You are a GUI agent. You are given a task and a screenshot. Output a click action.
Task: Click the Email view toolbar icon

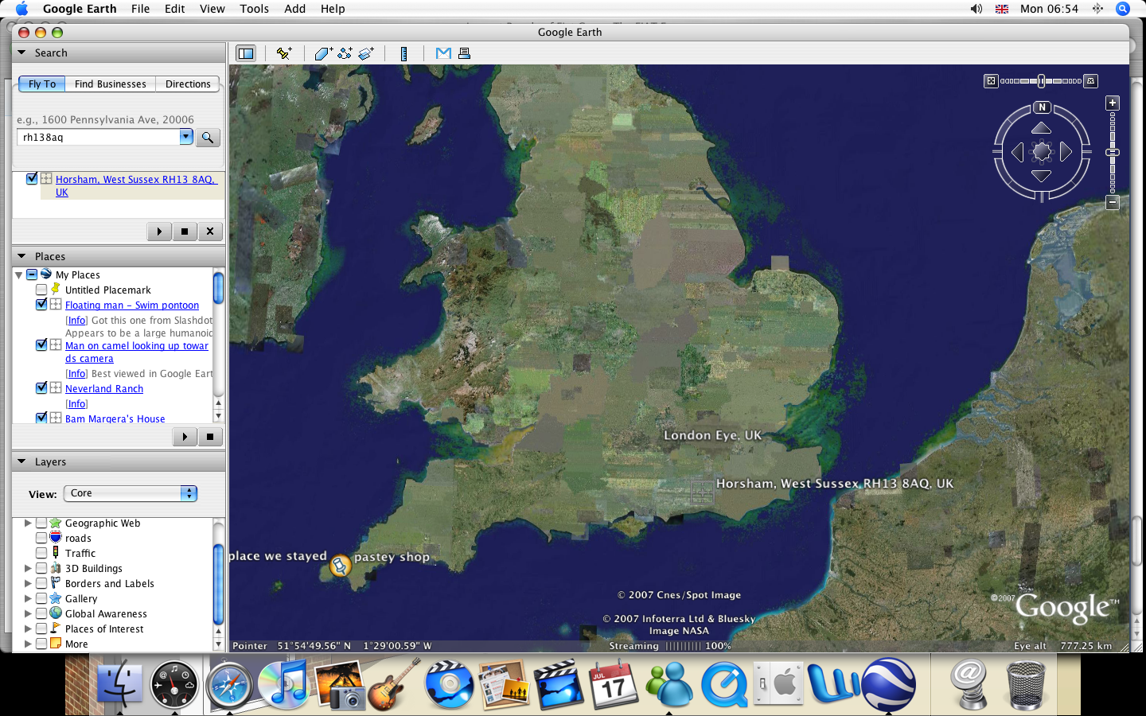pos(443,53)
